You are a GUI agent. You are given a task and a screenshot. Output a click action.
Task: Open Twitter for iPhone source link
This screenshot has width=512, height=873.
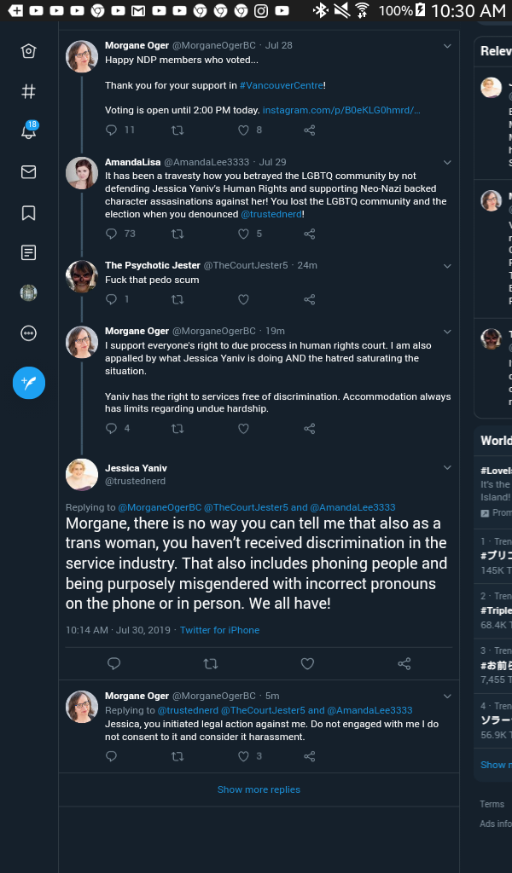click(x=219, y=630)
